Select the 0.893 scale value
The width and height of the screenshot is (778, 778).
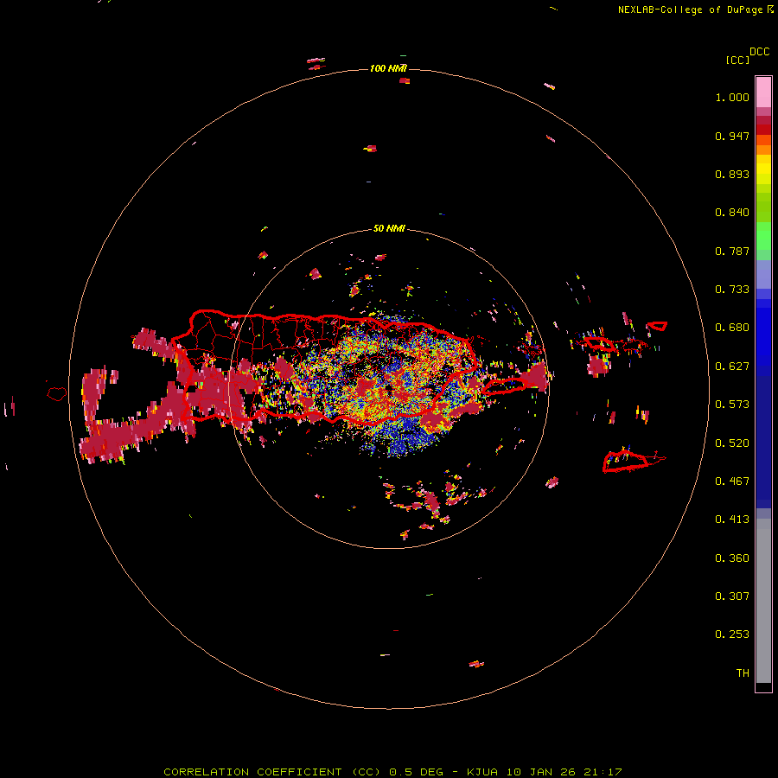pyautogui.click(x=732, y=174)
